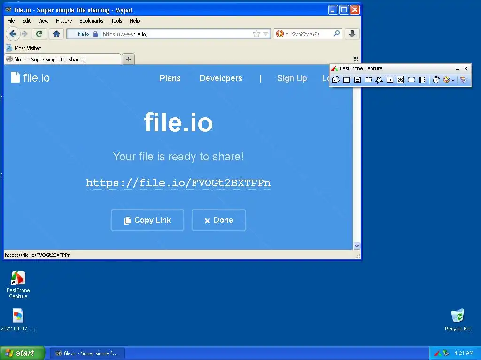Select Capture Rectangular Region tool
The height and width of the screenshot is (360, 481).
[368, 80]
